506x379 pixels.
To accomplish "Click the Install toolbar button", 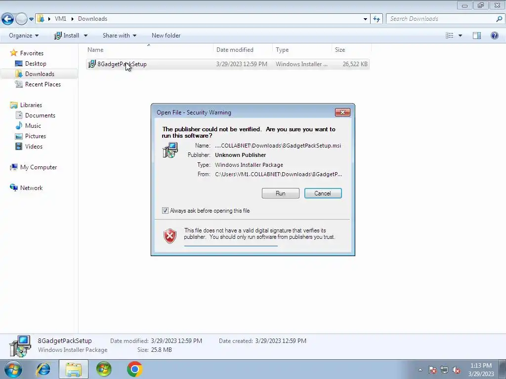I will coord(67,36).
